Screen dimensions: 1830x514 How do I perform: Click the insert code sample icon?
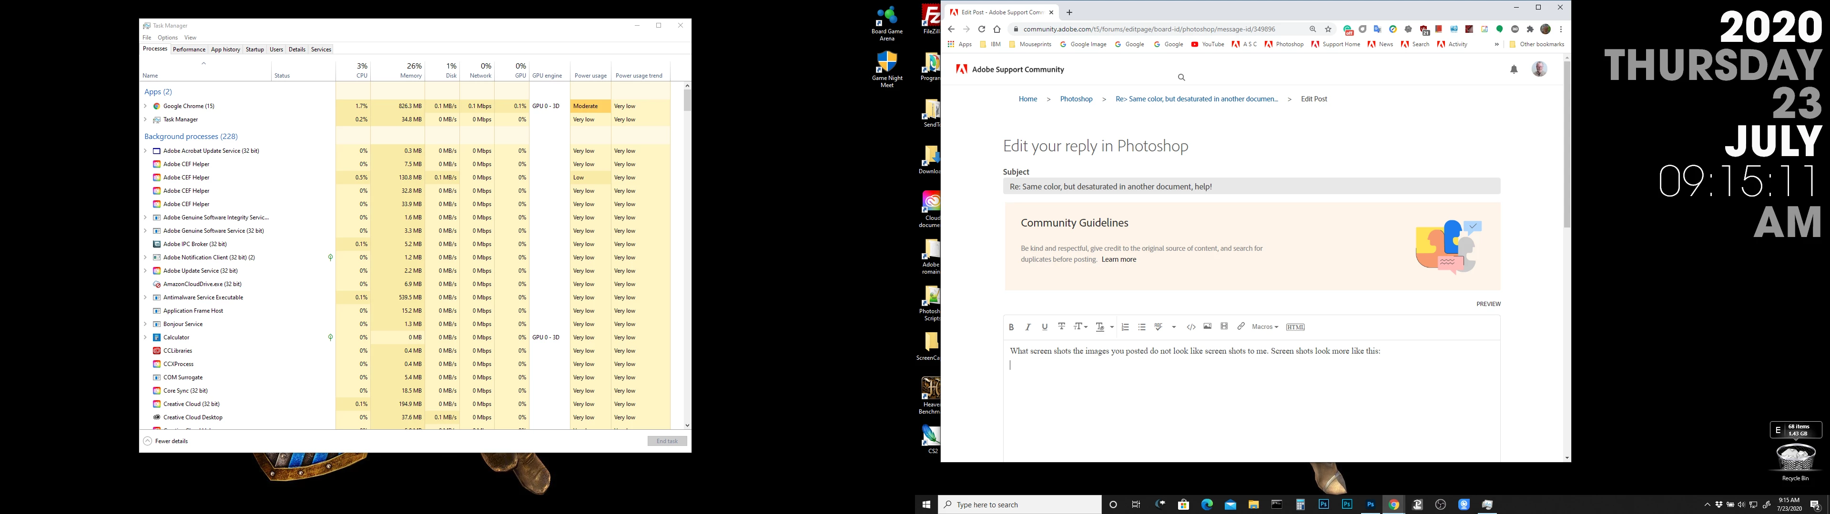coord(1190,327)
